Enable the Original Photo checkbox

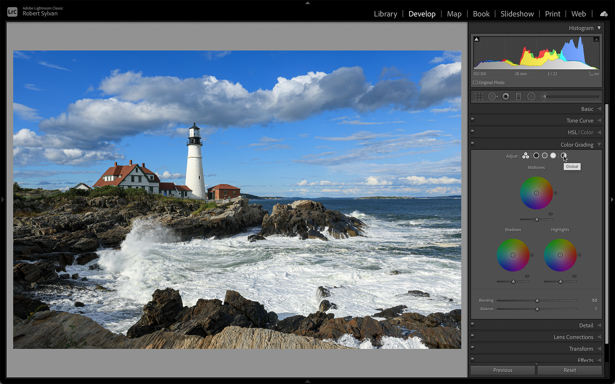[x=475, y=82]
